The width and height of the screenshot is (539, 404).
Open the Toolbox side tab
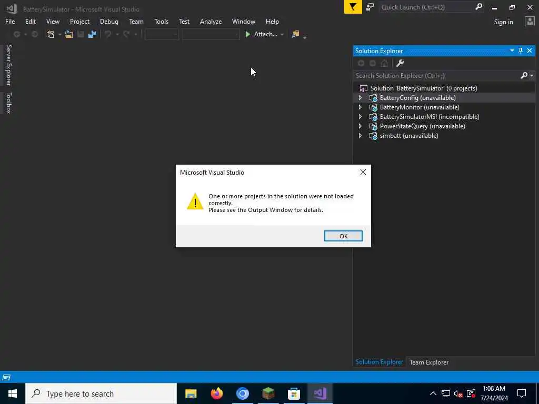[x=8, y=103]
